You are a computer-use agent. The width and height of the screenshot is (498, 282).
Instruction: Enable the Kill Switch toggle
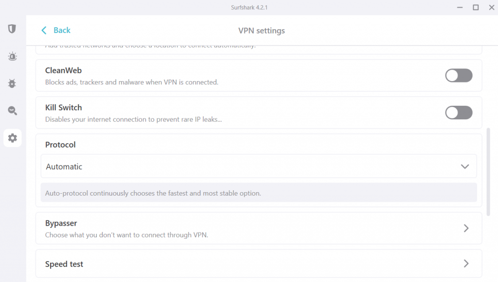(x=459, y=113)
